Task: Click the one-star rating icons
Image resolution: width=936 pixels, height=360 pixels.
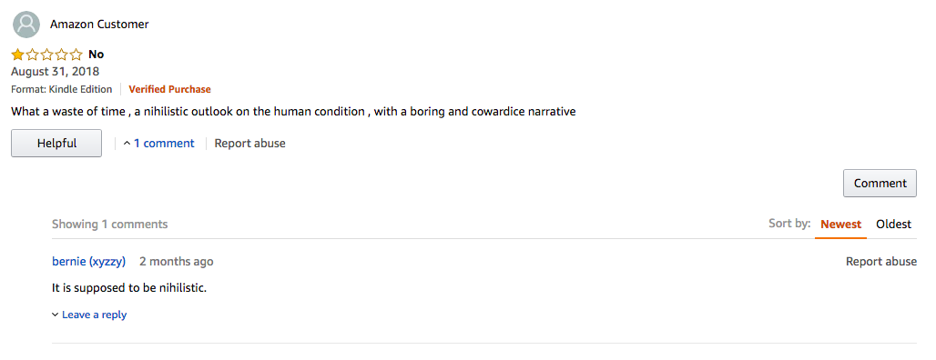Action: [x=47, y=55]
